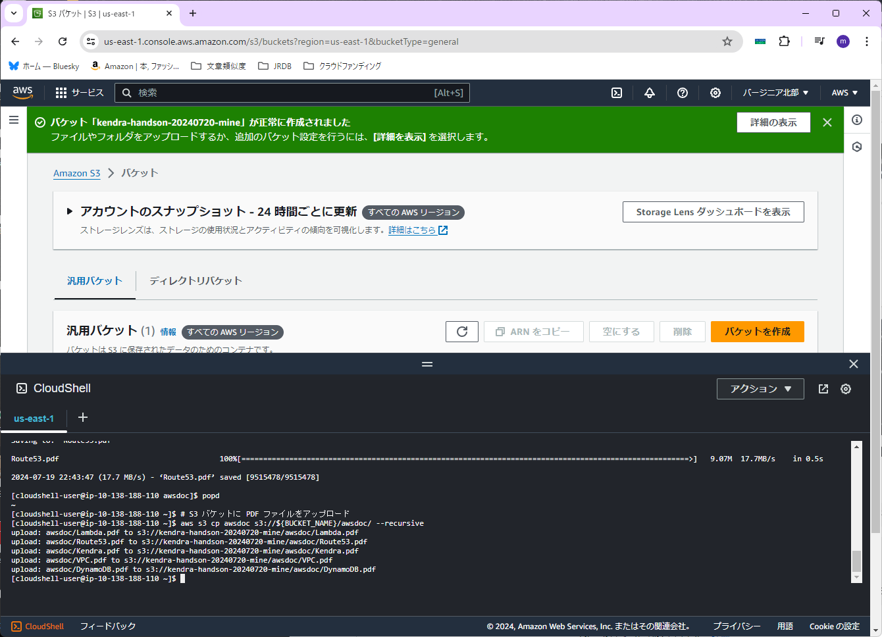Open the Chrome extensions puzzle icon
882x637 pixels.
(784, 41)
